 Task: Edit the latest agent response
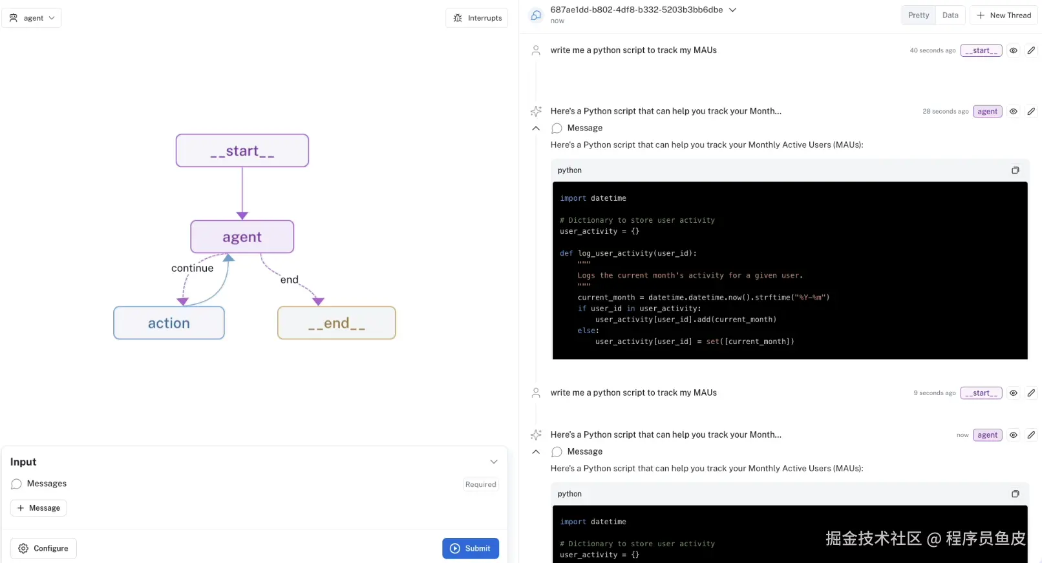pyautogui.click(x=1031, y=435)
